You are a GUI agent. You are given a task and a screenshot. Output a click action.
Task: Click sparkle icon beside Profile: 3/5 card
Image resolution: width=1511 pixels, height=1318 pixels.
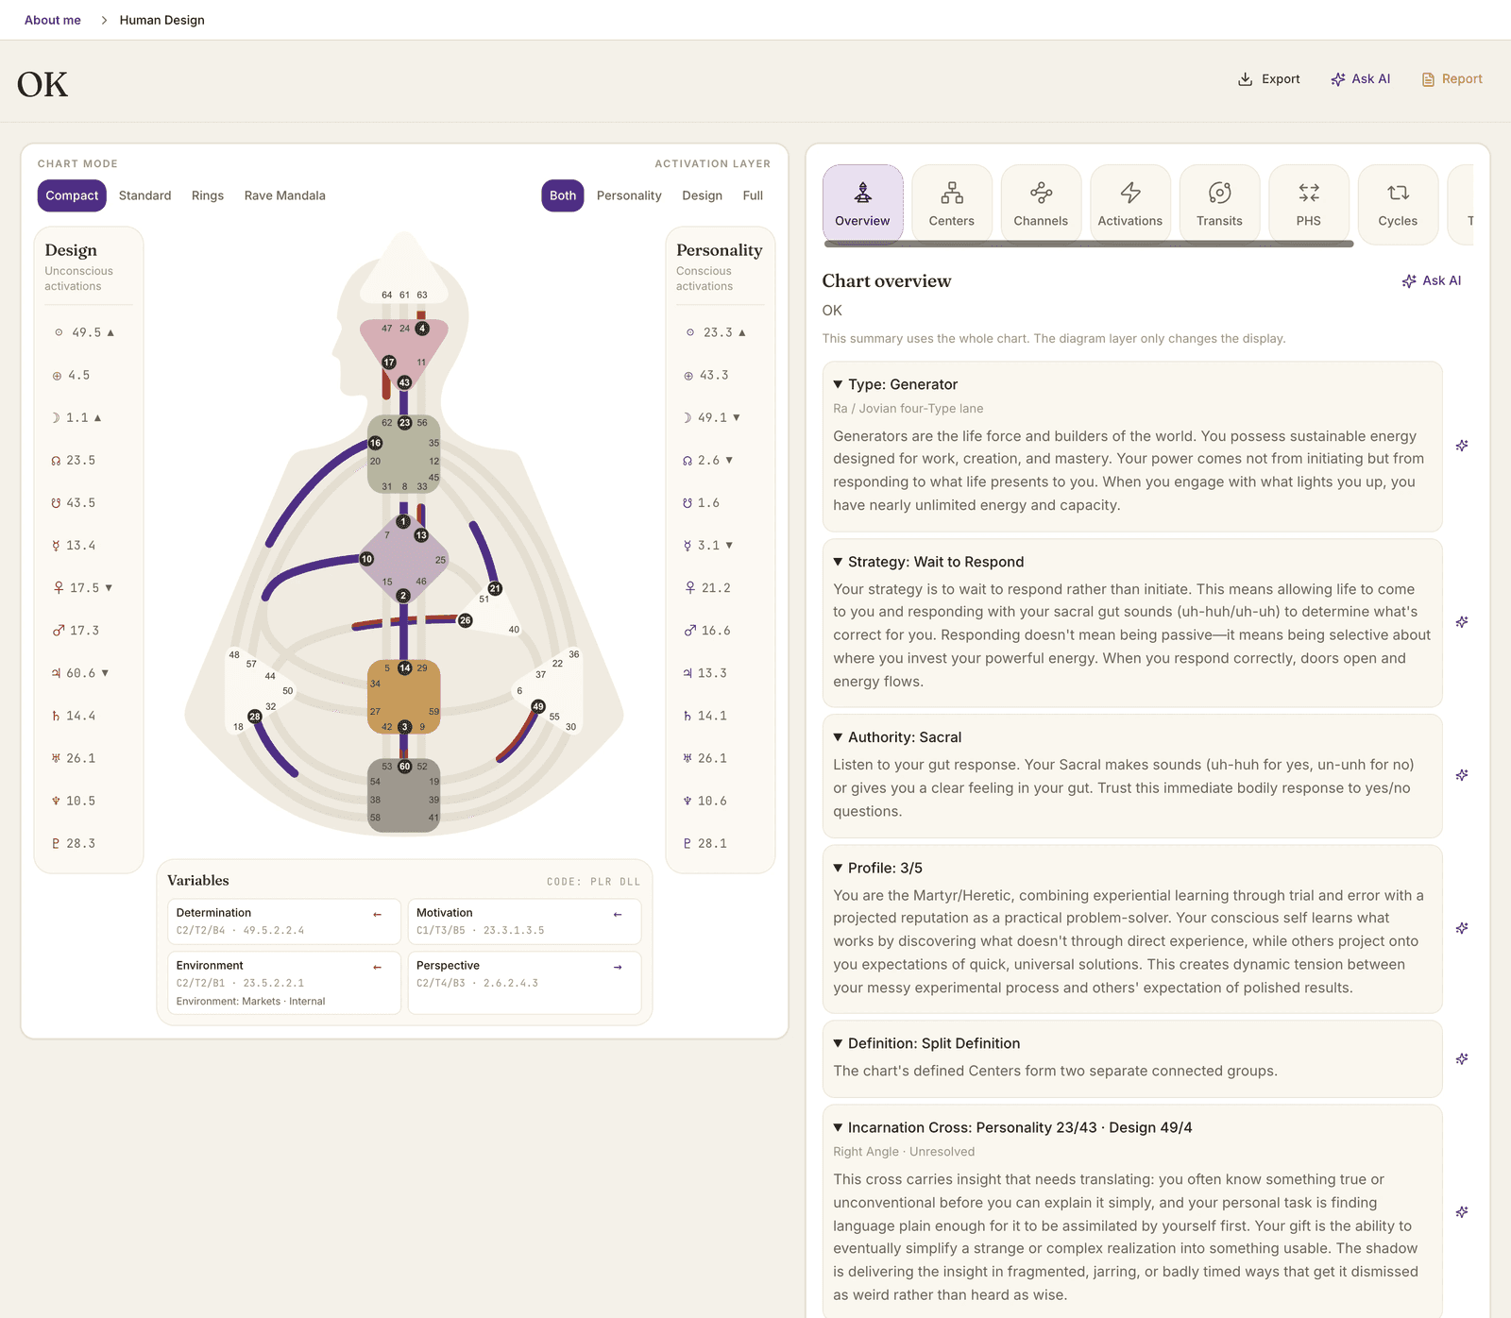click(x=1462, y=928)
